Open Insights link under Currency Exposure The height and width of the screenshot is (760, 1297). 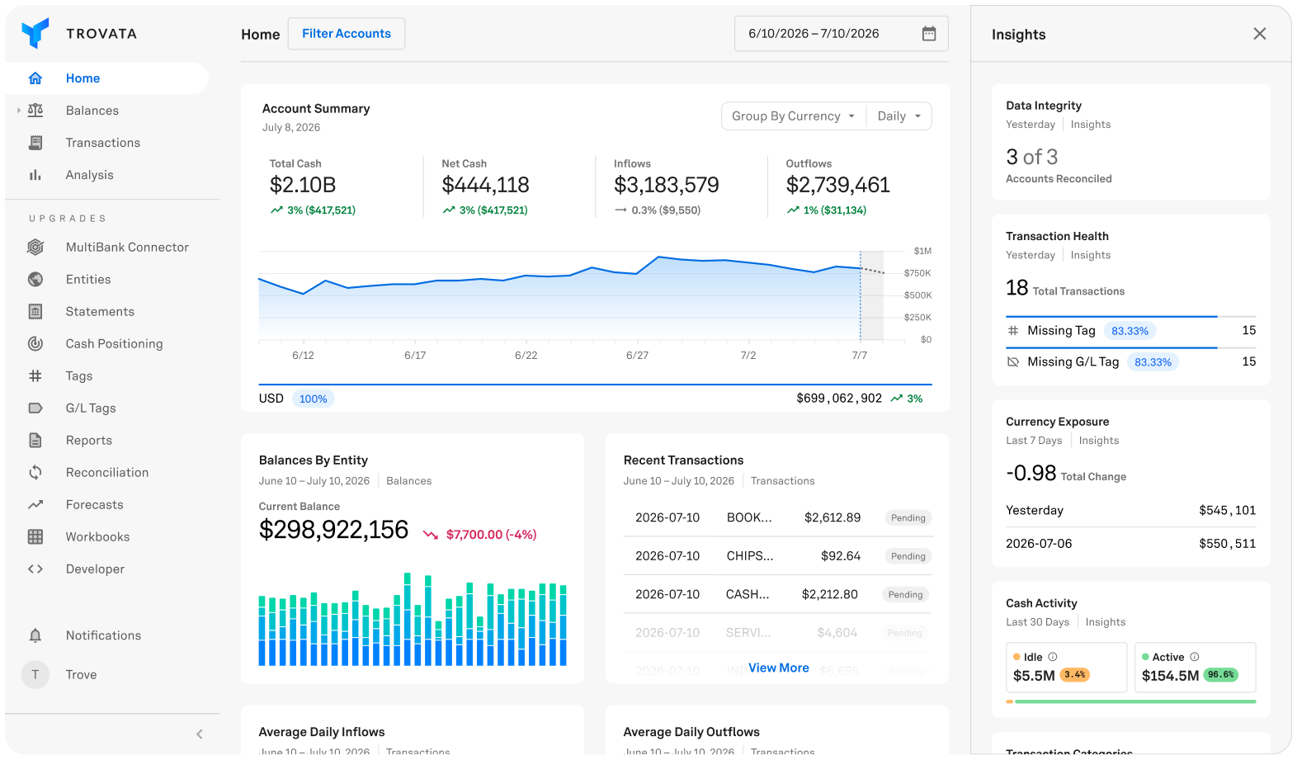tap(1099, 441)
